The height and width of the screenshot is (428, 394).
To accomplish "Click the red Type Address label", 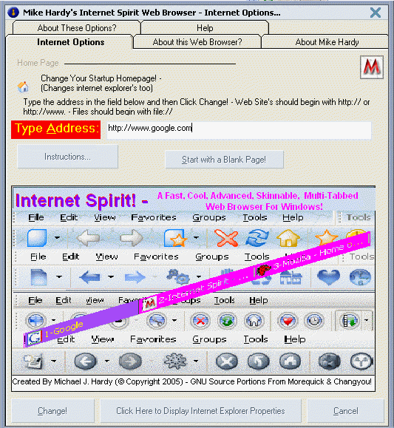I will click(56, 129).
